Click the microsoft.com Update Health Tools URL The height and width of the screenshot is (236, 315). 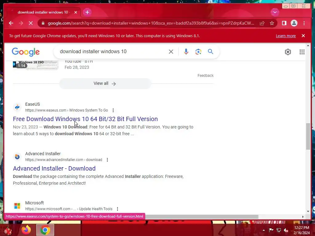[x=69, y=209]
